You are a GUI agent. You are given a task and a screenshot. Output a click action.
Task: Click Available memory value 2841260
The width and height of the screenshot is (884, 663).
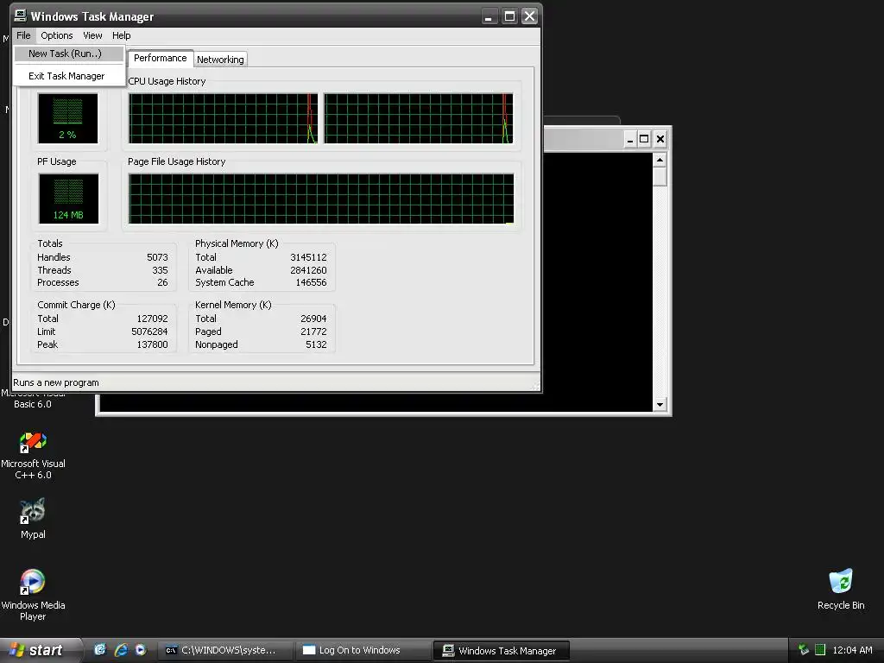[x=308, y=270]
